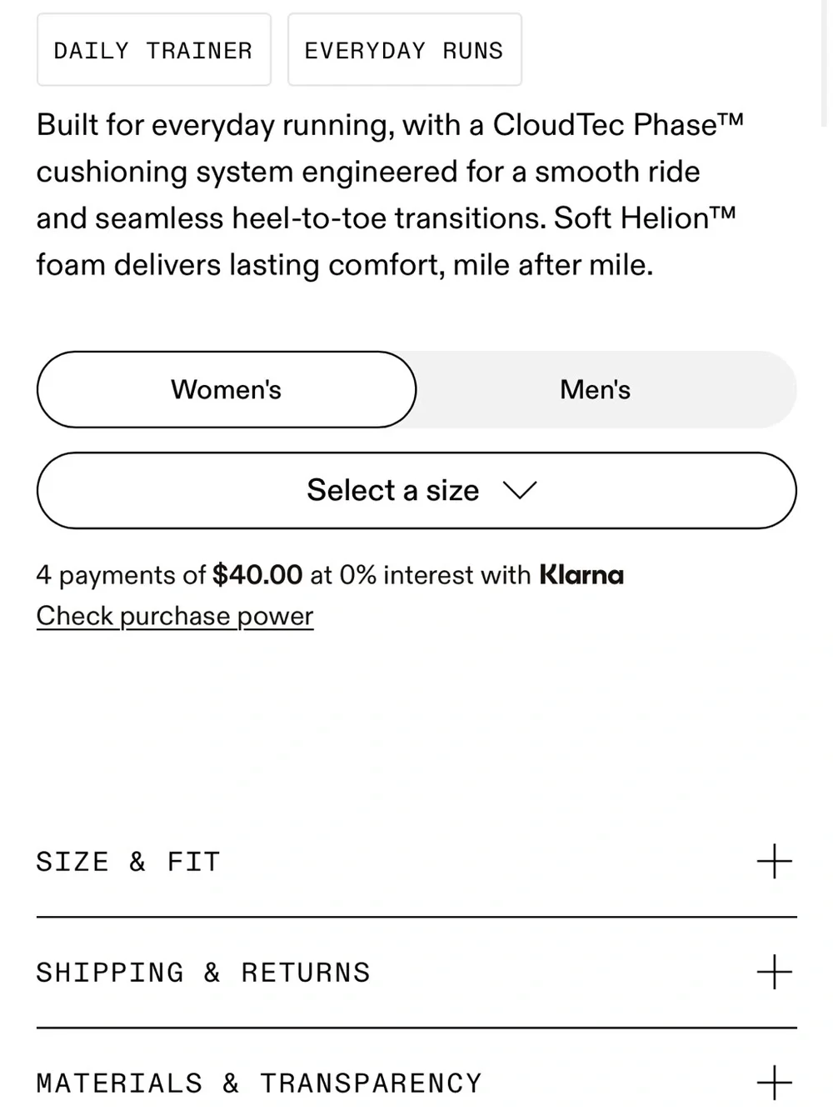Click the plus icon beside Size & Fit
Viewport: 833px width, 1111px height.
click(774, 861)
